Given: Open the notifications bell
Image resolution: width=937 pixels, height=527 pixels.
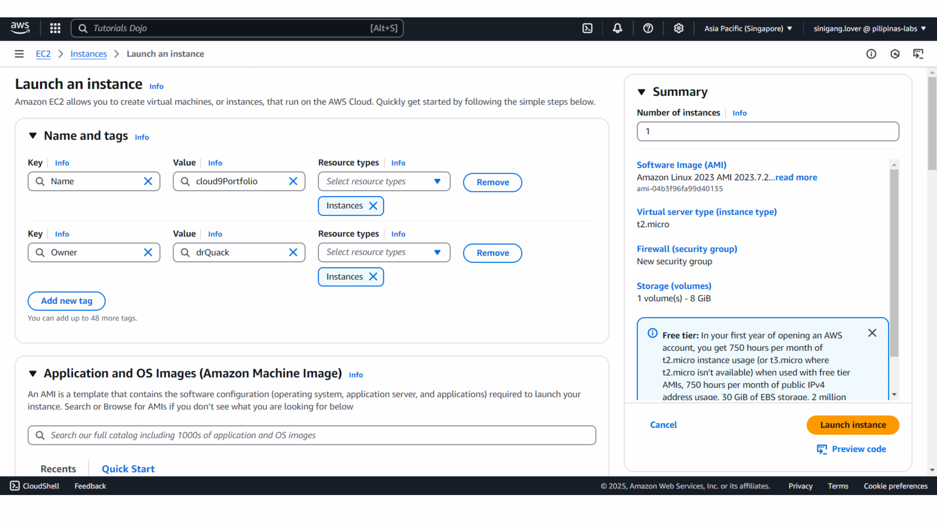Looking at the screenshot, I should coord(617,28).
